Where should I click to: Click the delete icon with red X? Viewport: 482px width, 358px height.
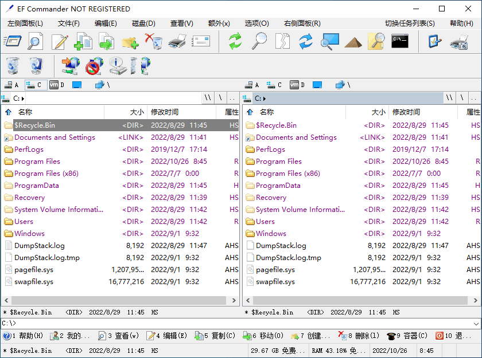coord(153,41)
